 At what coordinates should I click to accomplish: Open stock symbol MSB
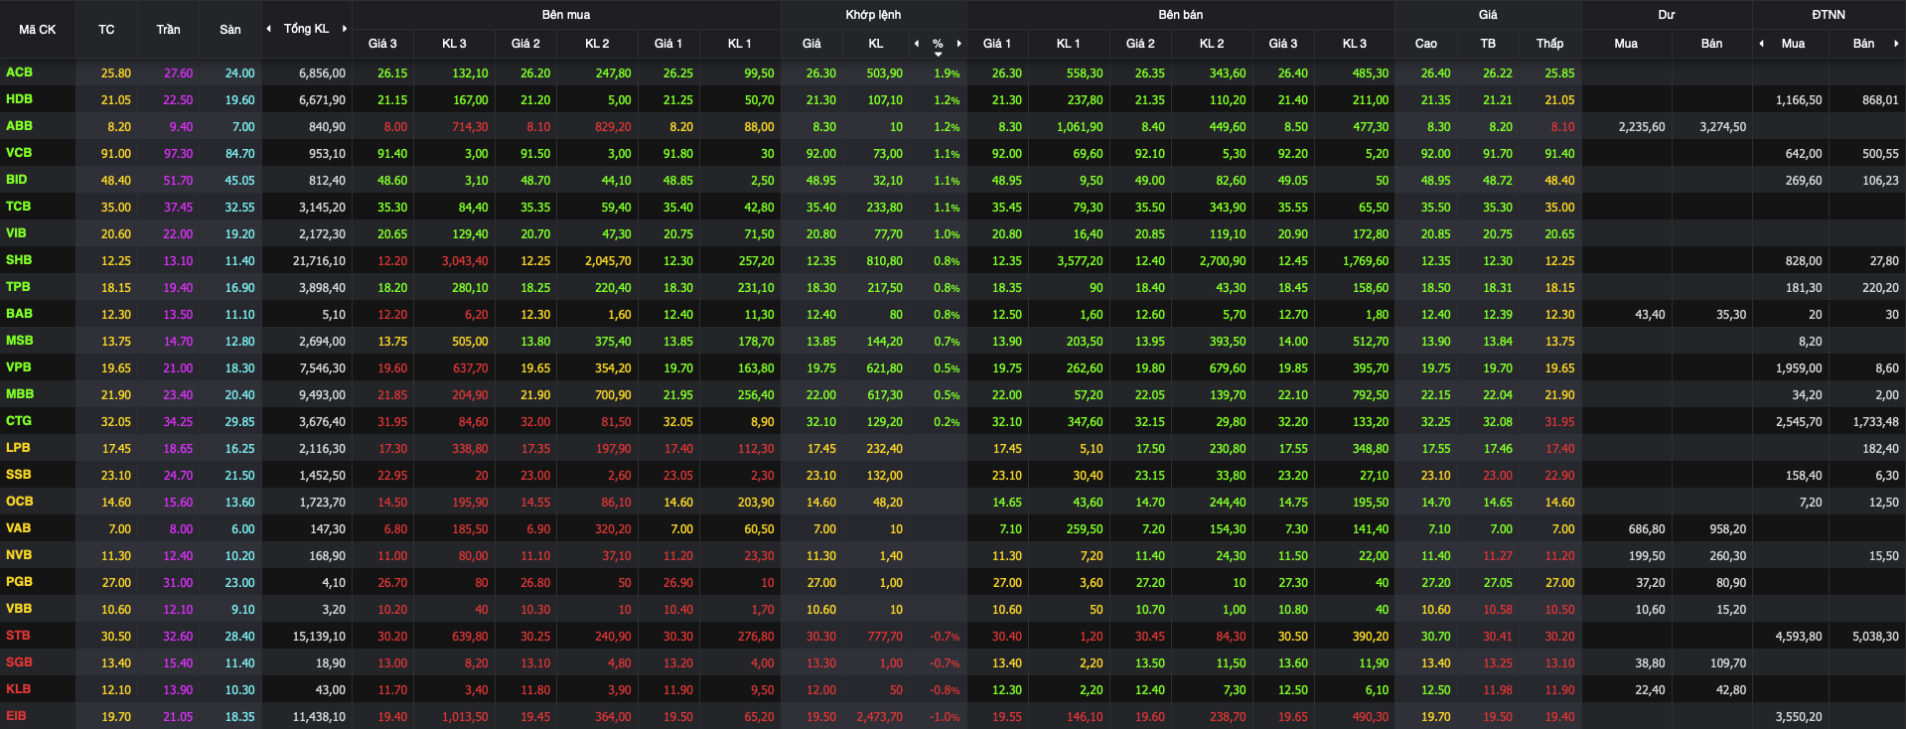pyautogui.click(x=20, y=341)
